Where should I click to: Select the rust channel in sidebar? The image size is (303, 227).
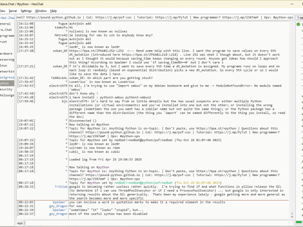click(4, 41)
